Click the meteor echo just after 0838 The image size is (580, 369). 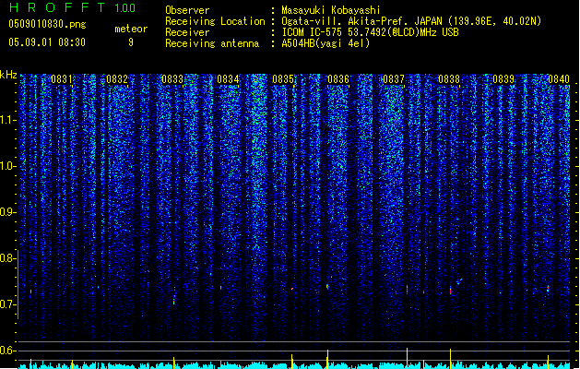tap(451, 291)
